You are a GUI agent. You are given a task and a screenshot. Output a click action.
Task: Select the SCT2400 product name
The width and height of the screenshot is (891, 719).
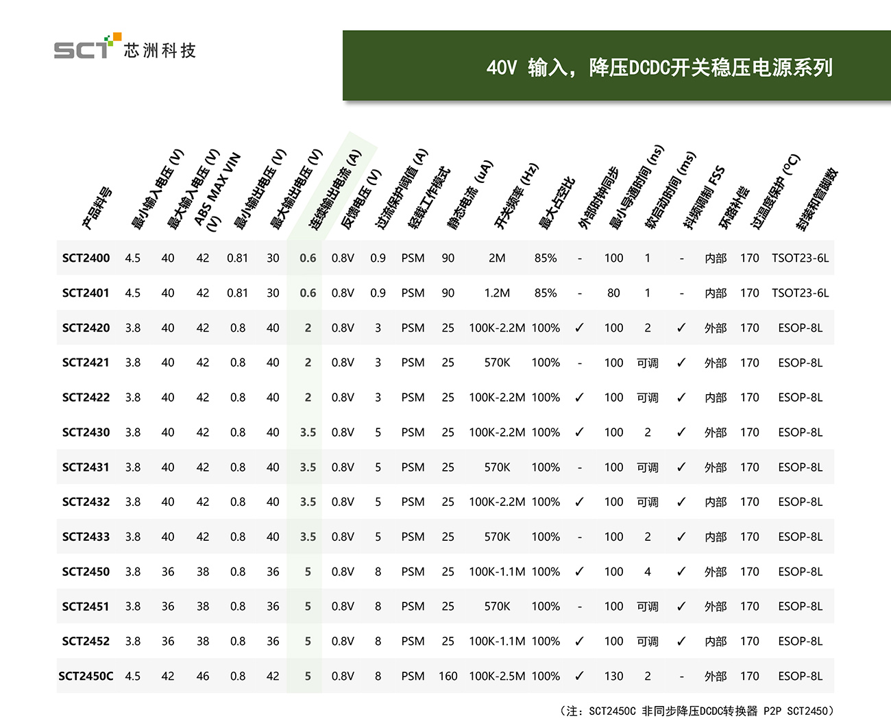(x=86, y=258)
